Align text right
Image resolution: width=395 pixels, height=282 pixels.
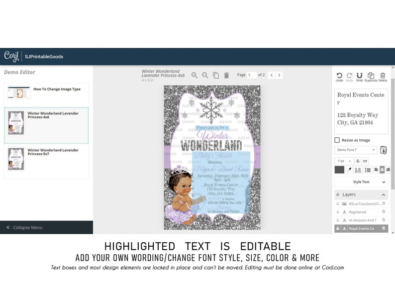(388, 170)
